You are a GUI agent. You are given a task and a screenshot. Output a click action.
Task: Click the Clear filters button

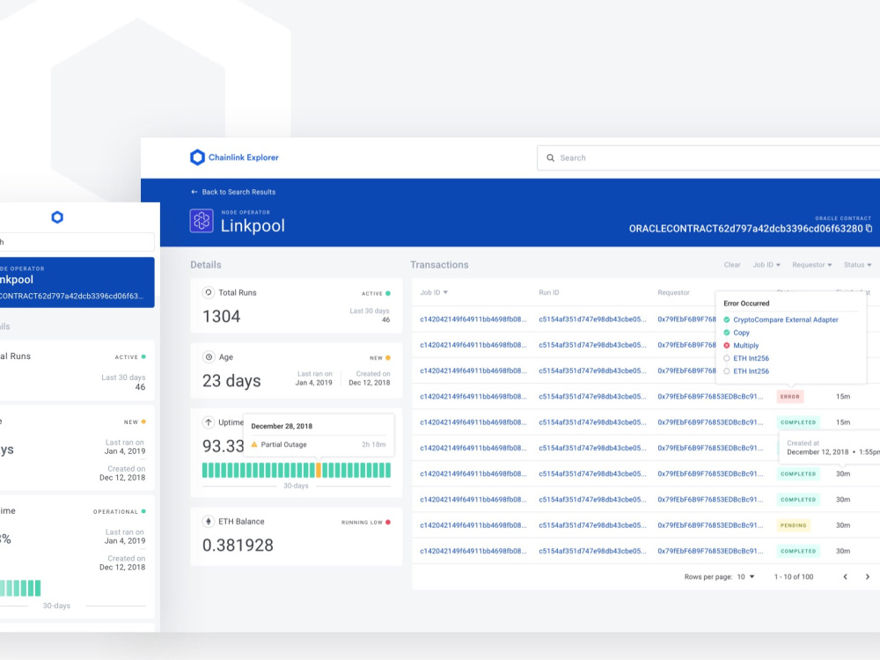(x=732, y=265)
